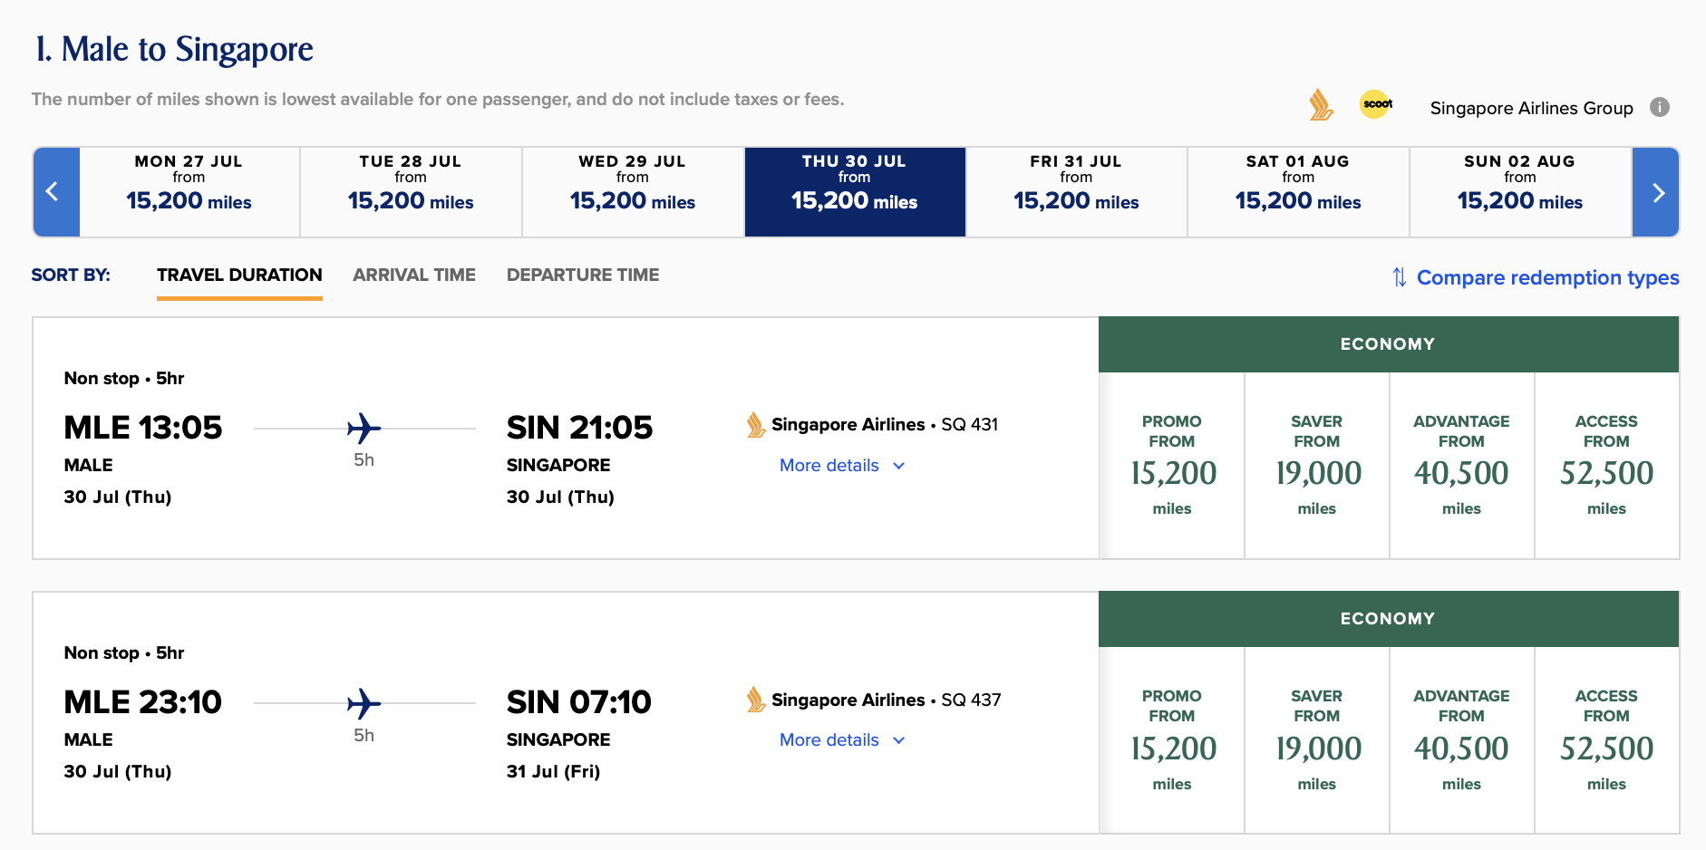Switch sorting to DEPARTURE TIME
The width and height of the screenshot is (1706, 850).
583,275
